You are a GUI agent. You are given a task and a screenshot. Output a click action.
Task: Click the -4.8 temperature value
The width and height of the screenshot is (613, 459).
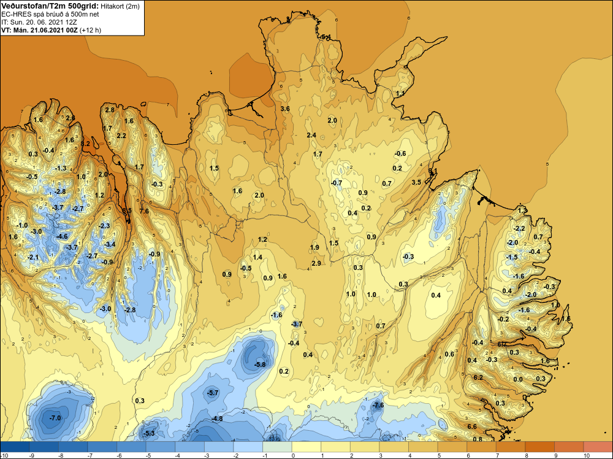pos(217,418)
